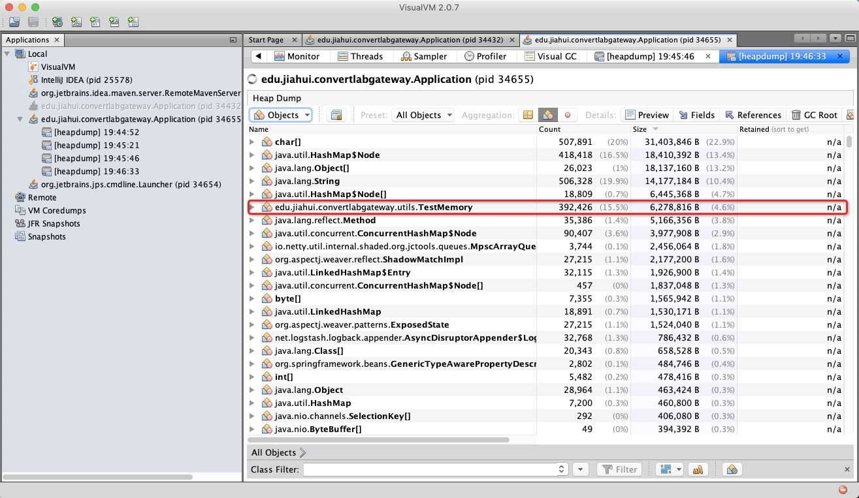
Task: Select VisualVM in the Applications tree
Action: click(52, 67)
